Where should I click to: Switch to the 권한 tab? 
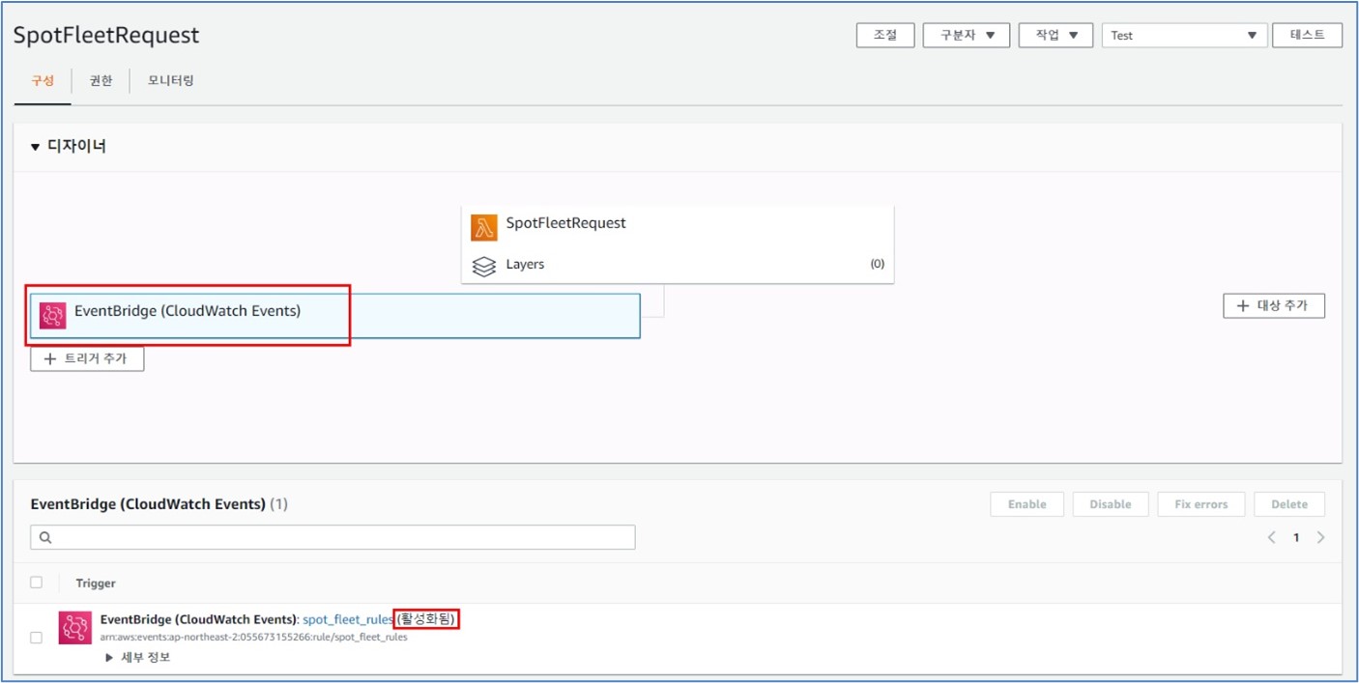[x=101, y=81]
